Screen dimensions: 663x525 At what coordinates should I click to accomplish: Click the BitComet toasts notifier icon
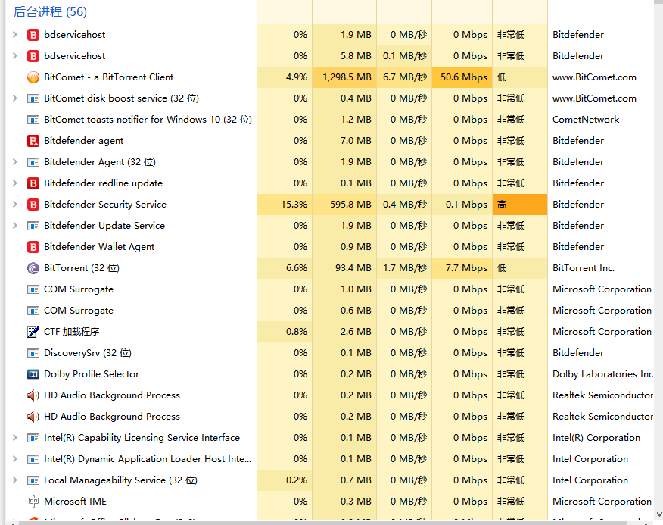(x=33, y=120)
